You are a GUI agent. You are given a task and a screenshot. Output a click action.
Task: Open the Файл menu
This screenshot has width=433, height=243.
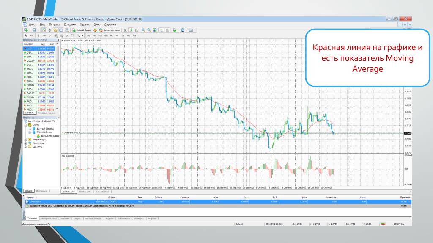[32, 24]
